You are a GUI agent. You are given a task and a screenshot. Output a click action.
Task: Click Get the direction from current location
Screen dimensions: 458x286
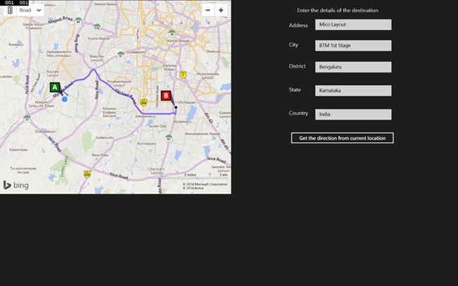coord(342,138)
